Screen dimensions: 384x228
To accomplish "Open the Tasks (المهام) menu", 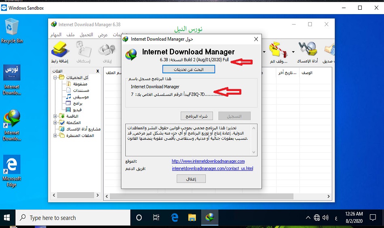I will [56, 35].
